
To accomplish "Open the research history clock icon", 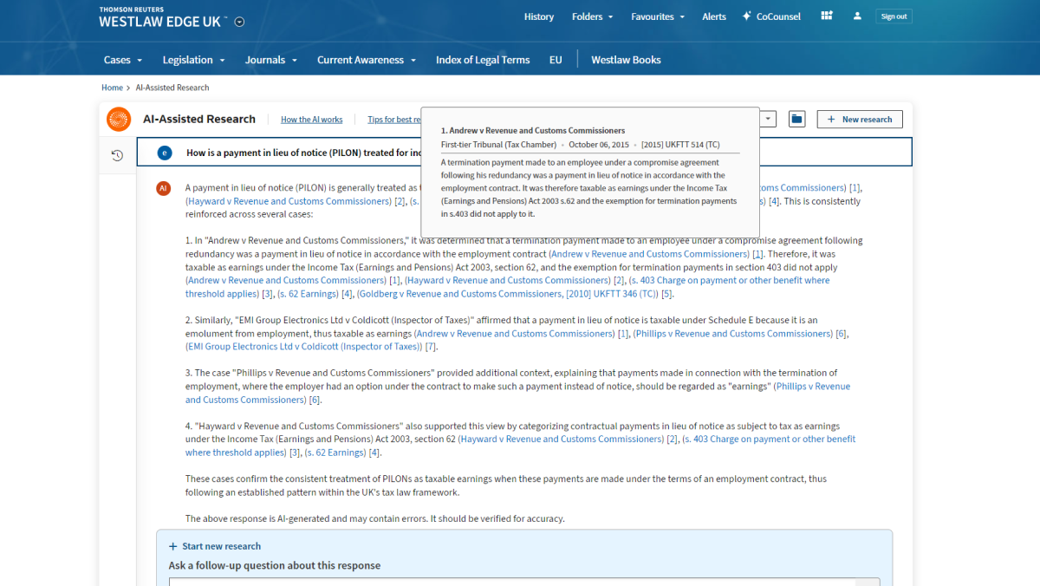I will (x=117, y=155).
